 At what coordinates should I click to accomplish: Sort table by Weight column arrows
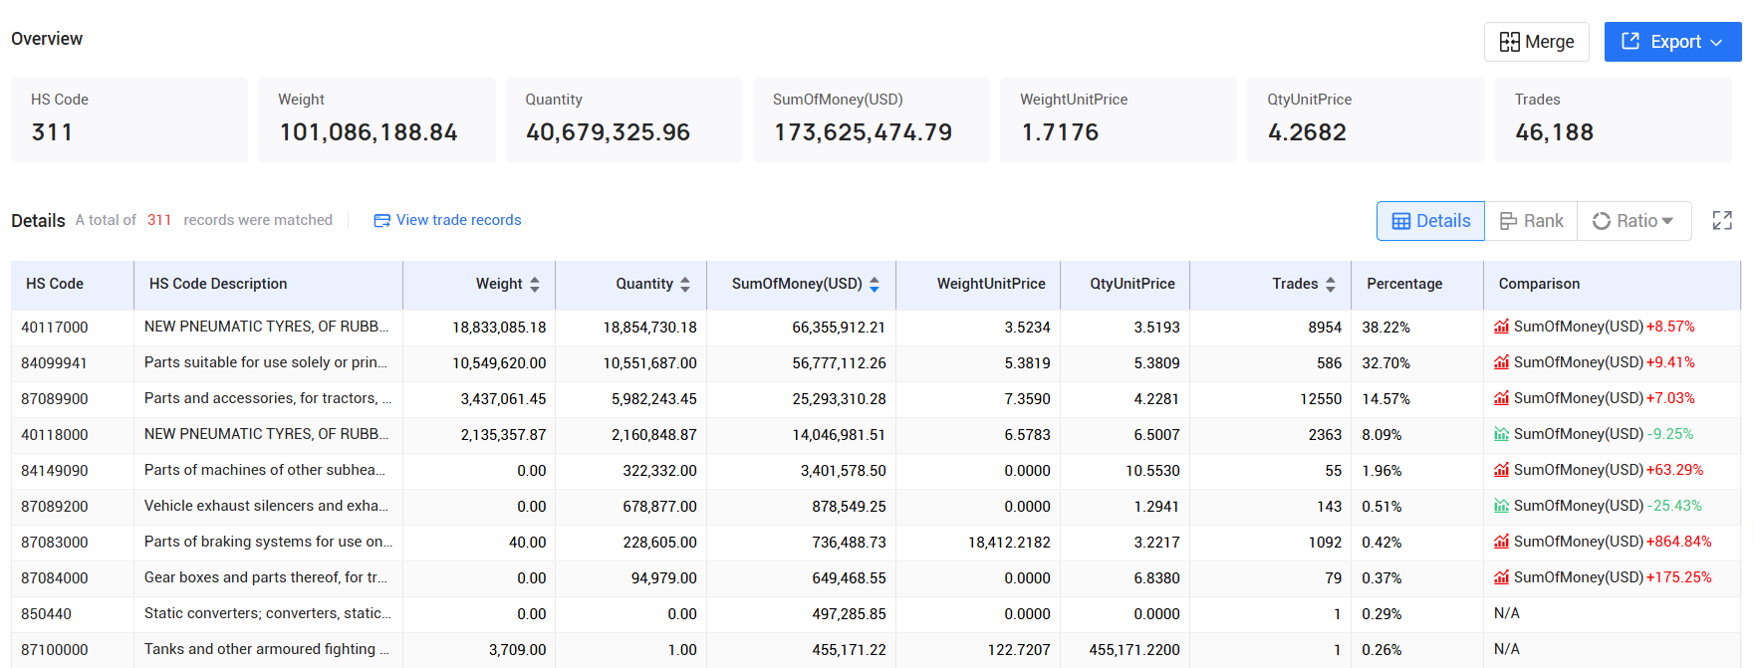(x=535, y=285)
